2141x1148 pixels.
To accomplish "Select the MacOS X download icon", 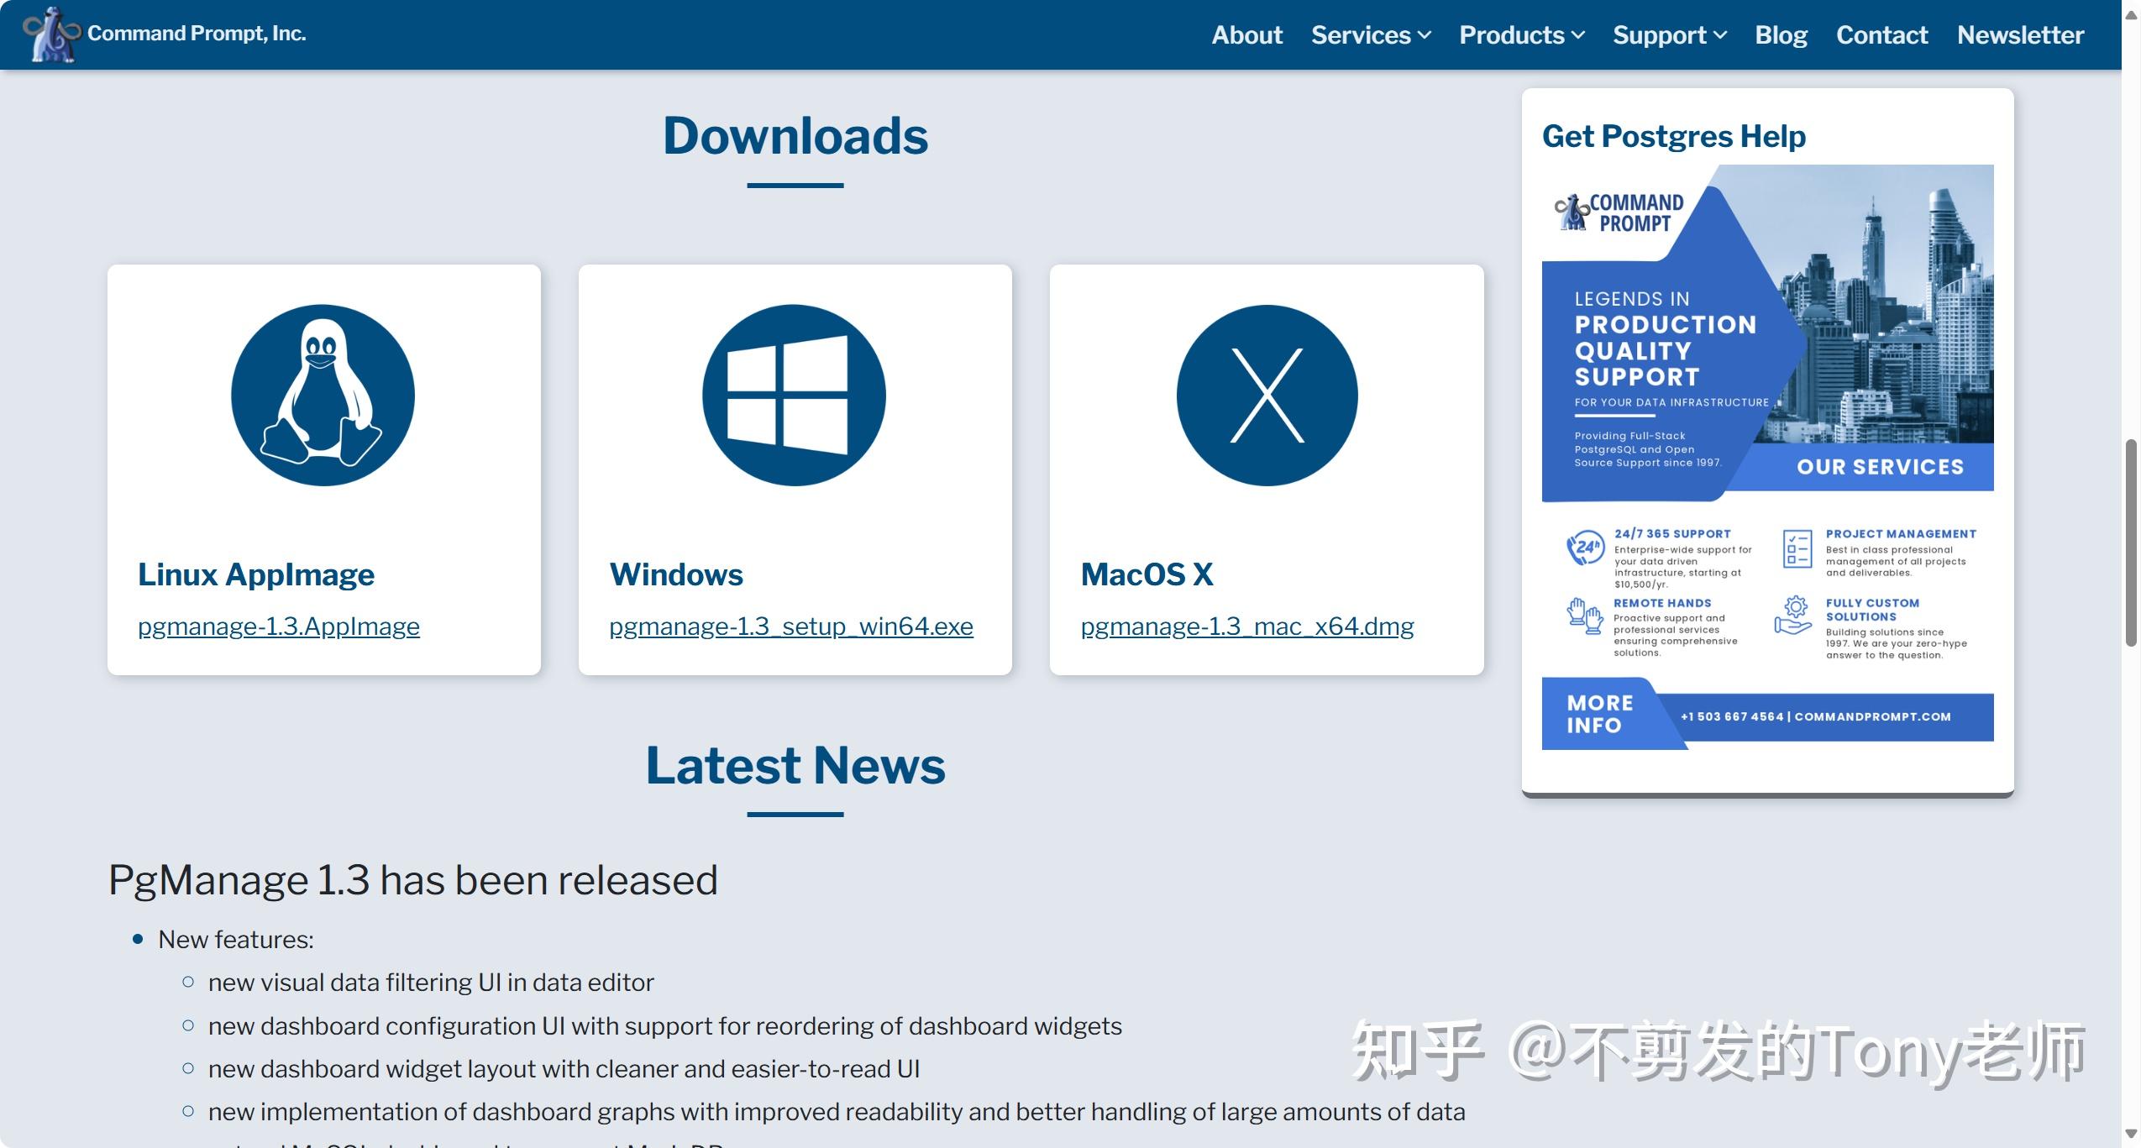I will pos(1267,395).
